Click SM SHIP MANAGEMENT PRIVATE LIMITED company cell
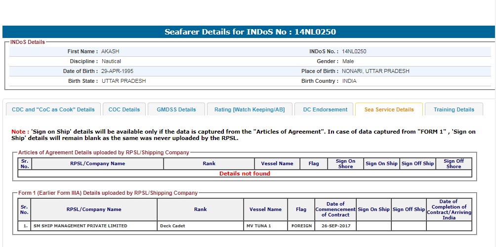496x247 pixels. [x=80, y=226]
